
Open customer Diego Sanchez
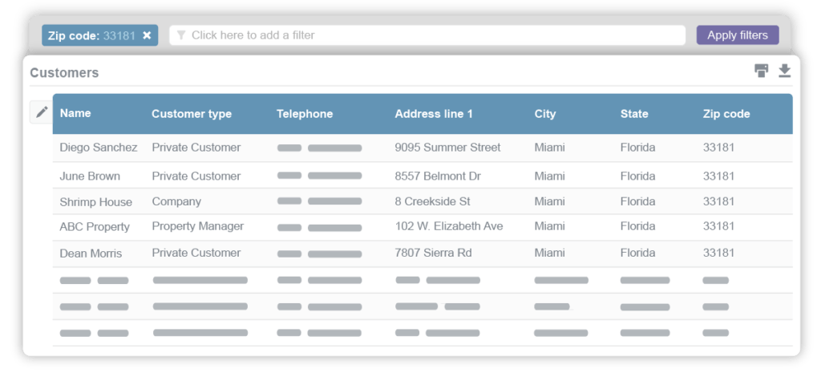pos(99,148)
